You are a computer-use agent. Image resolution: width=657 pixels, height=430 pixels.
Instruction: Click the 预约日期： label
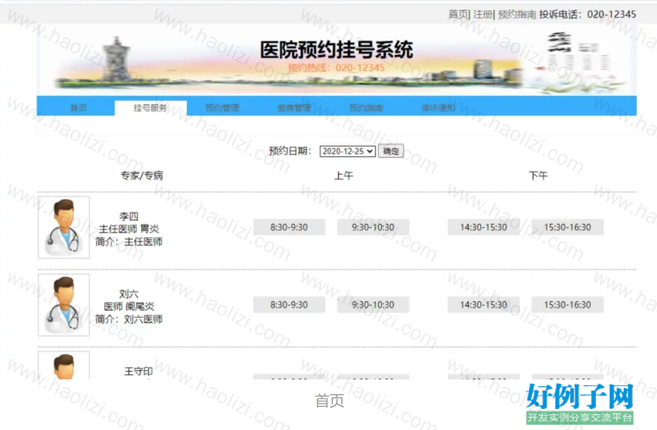(291, 151)
